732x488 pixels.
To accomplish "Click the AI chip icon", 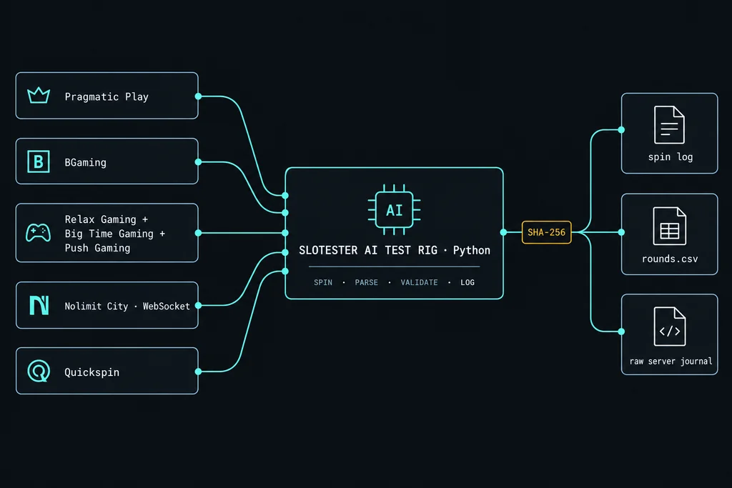I will pyautogui.click(x=394, y=210).
